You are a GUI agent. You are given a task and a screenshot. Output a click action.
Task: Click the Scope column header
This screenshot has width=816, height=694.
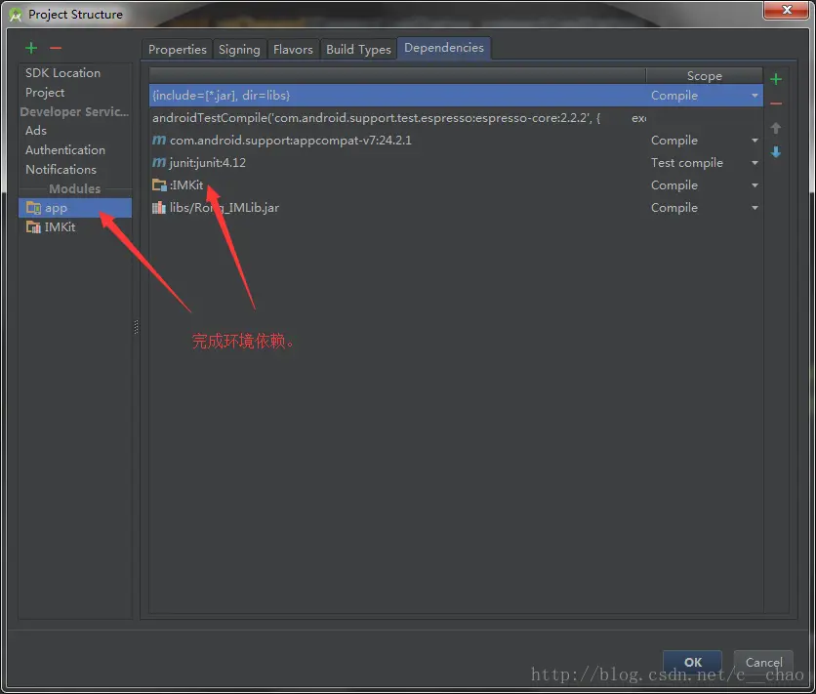[704, 76]
